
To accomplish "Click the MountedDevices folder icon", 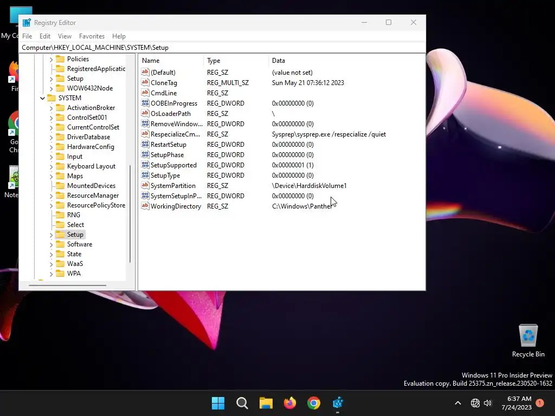I will (61, 185).
